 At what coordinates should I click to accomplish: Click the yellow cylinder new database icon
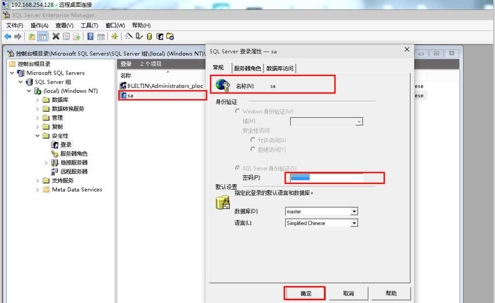coord(149,37)
